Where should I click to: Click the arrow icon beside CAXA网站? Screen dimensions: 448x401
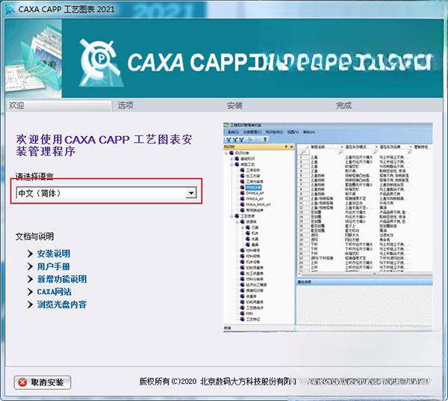click(31, 292)
